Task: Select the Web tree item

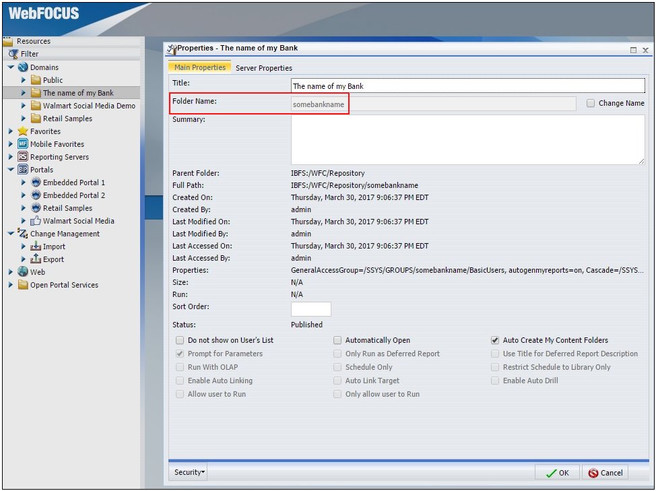Action: (37, 272)
